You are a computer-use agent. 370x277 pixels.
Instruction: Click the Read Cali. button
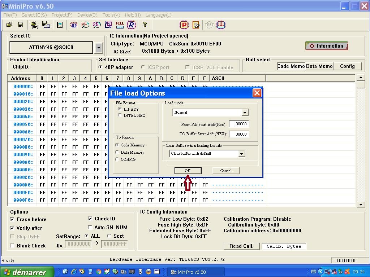click(241, 246)
